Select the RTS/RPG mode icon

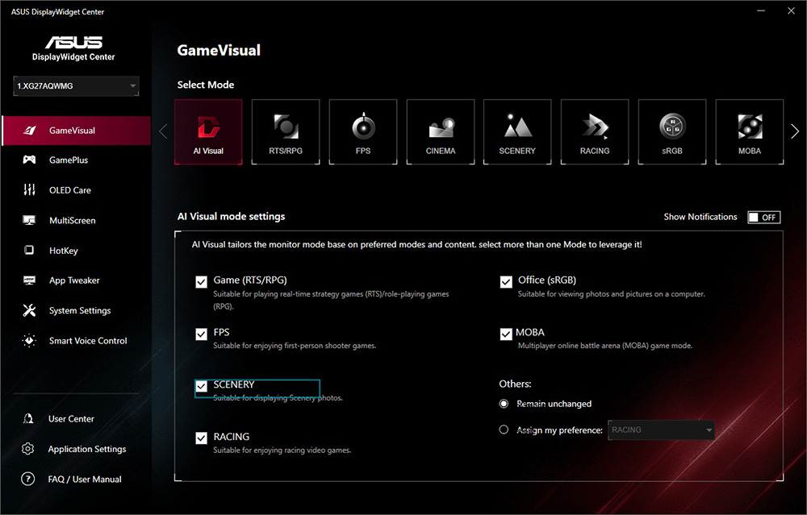pyautogui.click(x=286, y=131)
